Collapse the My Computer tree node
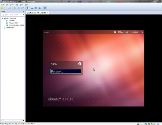Image resolution: width=162 pixels, height=125 pixels. (2, 18)
